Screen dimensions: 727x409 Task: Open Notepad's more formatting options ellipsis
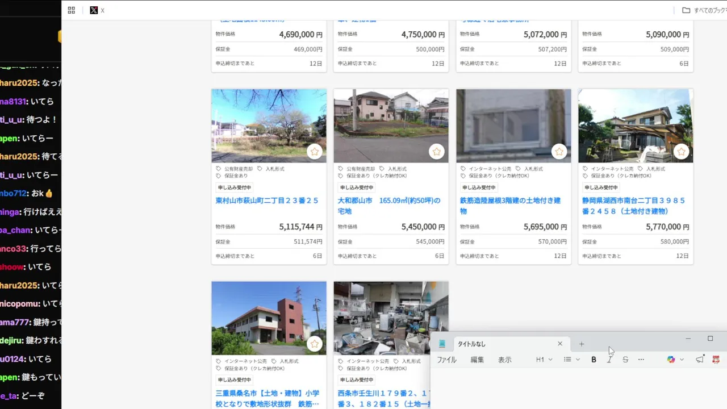coord(641,360)
